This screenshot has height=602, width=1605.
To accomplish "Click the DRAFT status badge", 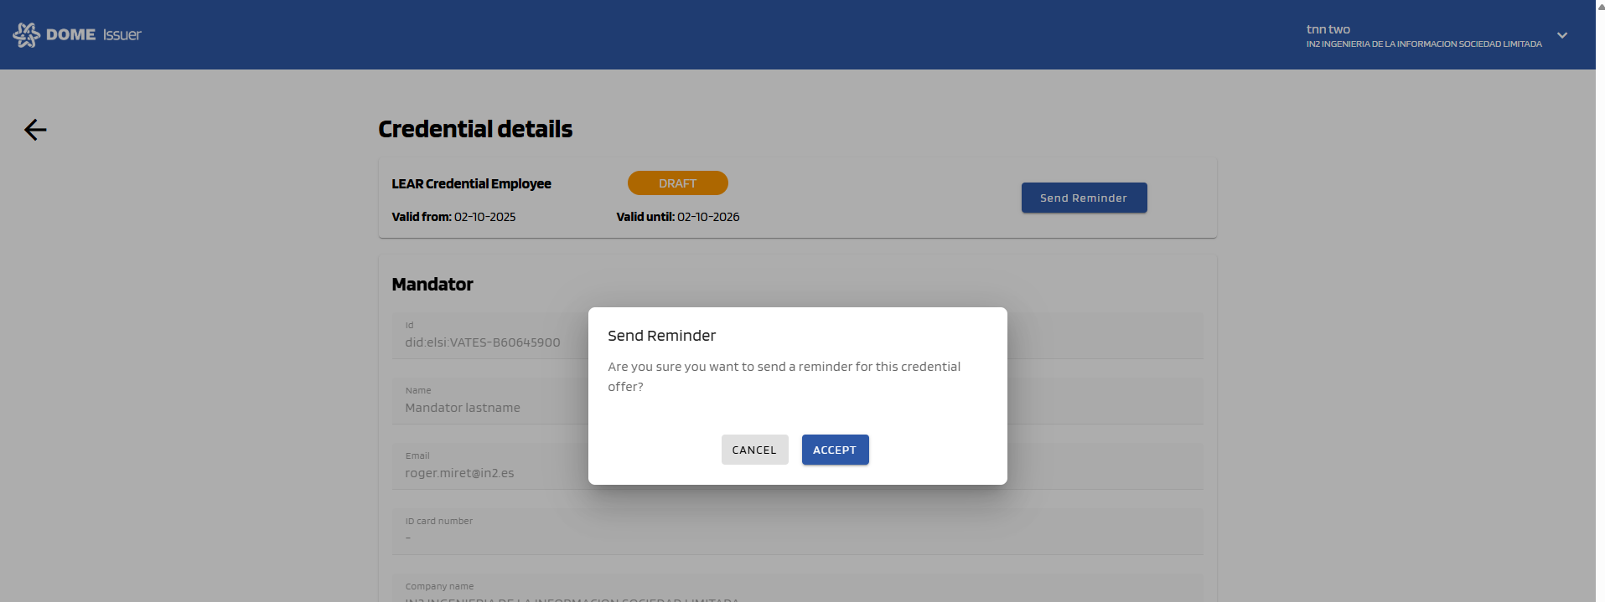I will pos(677,183).
